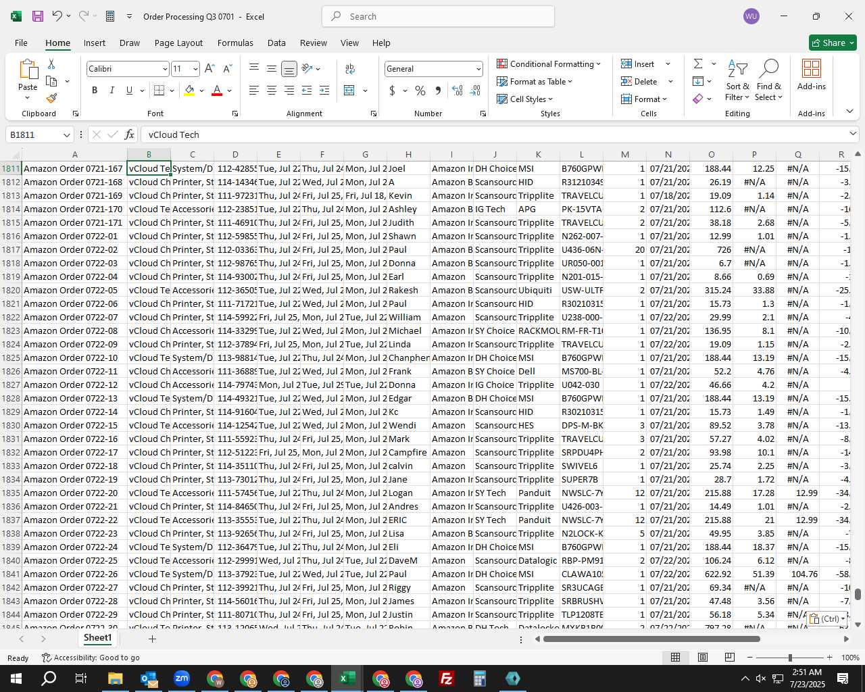
Task: Open the font name Calibri dropdown
Action: click(x=164, y=69)
